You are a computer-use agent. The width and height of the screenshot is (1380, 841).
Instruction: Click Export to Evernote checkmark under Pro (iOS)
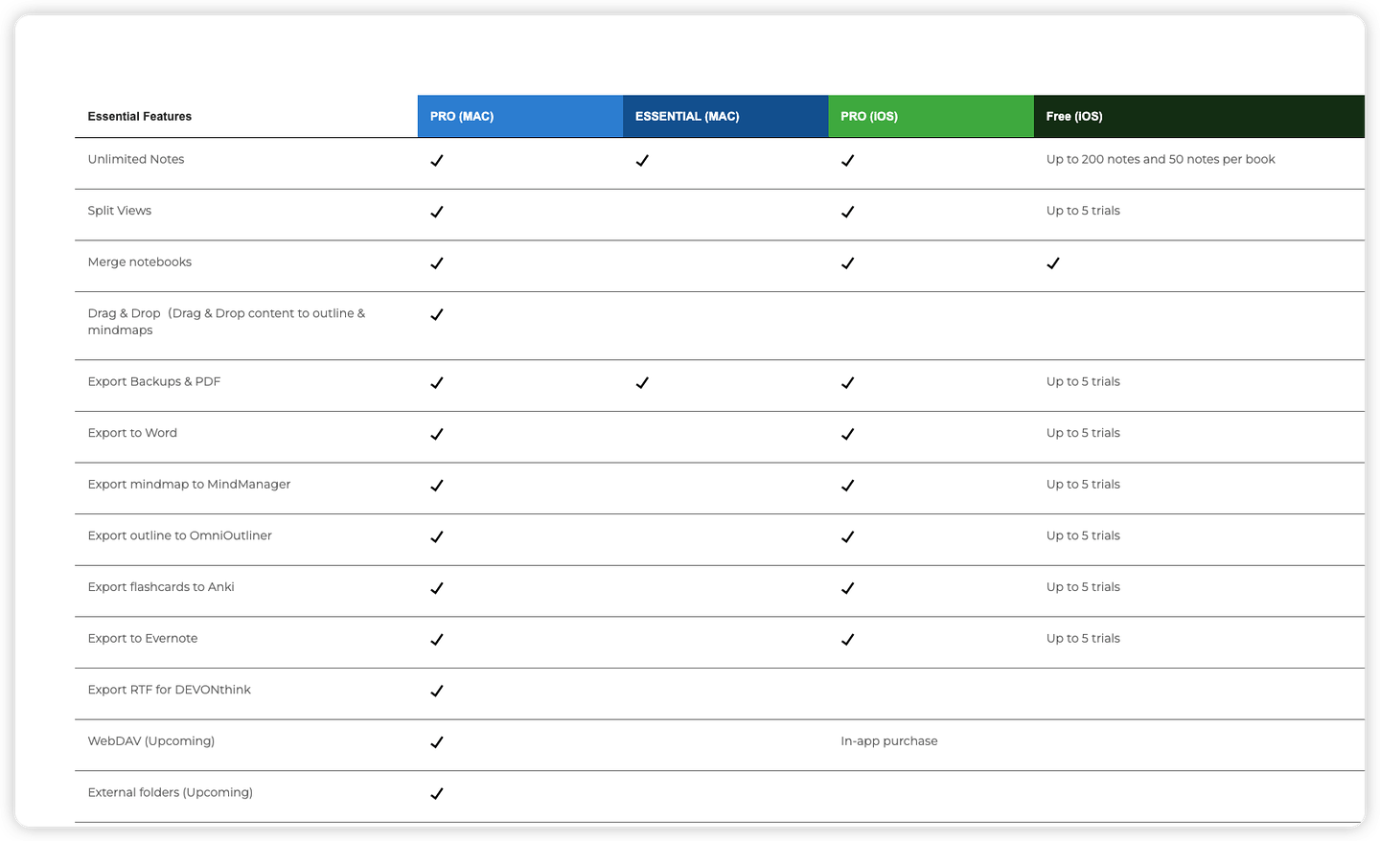(847, 640)
